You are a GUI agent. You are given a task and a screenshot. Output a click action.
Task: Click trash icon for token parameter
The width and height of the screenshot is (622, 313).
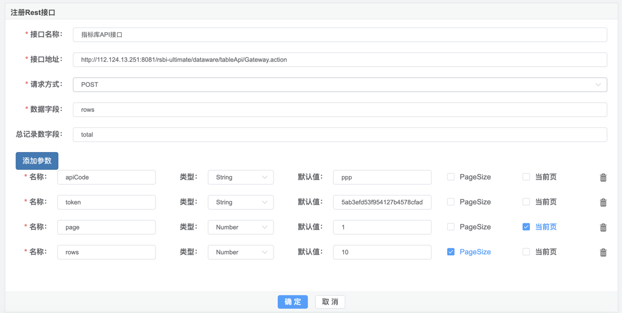(603, 203)
